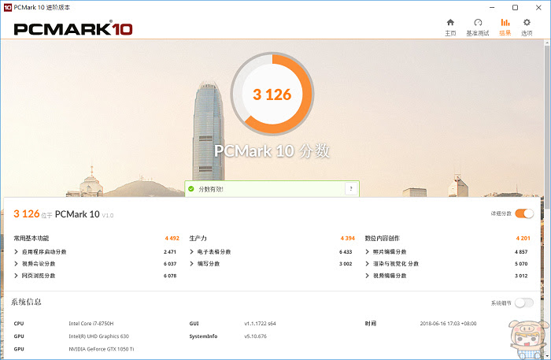Toggle the 详细分数 detailed scores switch
The height and width of the screenshot is (360, 551).
pyautogui.click(x=524, y=213)
